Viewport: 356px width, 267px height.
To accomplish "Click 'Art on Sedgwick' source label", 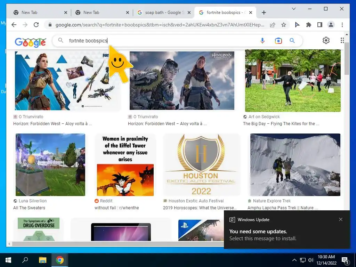I will point(264,117).
